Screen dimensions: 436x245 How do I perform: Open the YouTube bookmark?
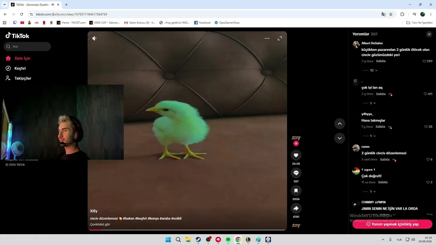coord(22,23)
